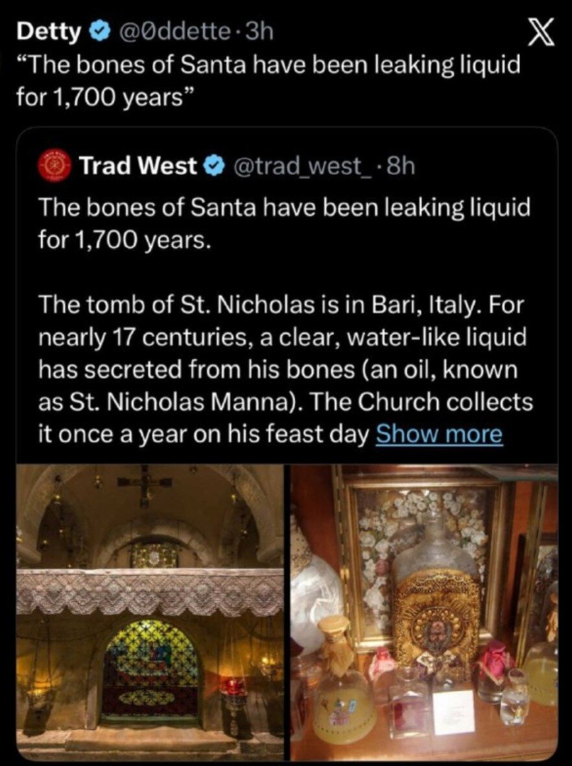Open the tomb altar photo
572x766 pixels.
point(150,611)
